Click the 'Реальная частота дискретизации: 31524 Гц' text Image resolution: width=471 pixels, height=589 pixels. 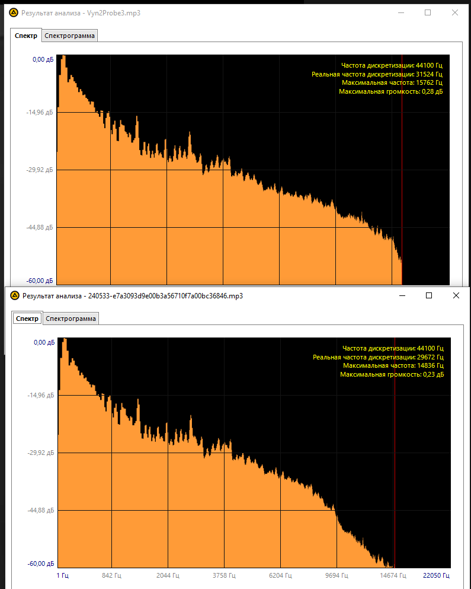pyautogui.click(x=377, y=74)
